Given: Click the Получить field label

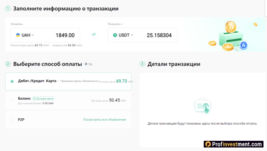Looking at the screenshot, I should coord(115,24).
